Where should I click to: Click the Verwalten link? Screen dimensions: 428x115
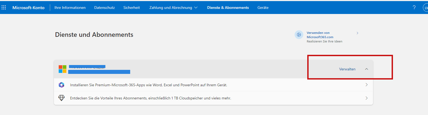click(x=347, y=69)
